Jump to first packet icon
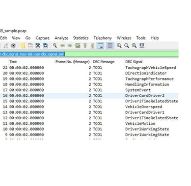This screenshot has width=191, height=186. (85, 45)
